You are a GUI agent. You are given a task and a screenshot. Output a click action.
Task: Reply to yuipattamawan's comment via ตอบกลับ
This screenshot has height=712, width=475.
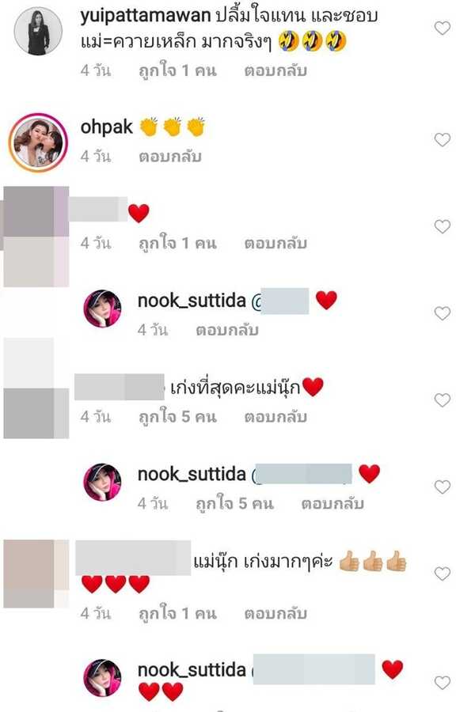pos(275,70)
